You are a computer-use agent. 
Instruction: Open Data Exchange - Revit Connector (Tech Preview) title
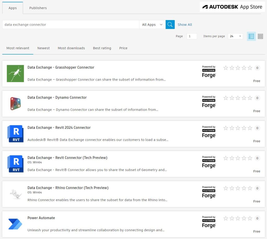67,158
